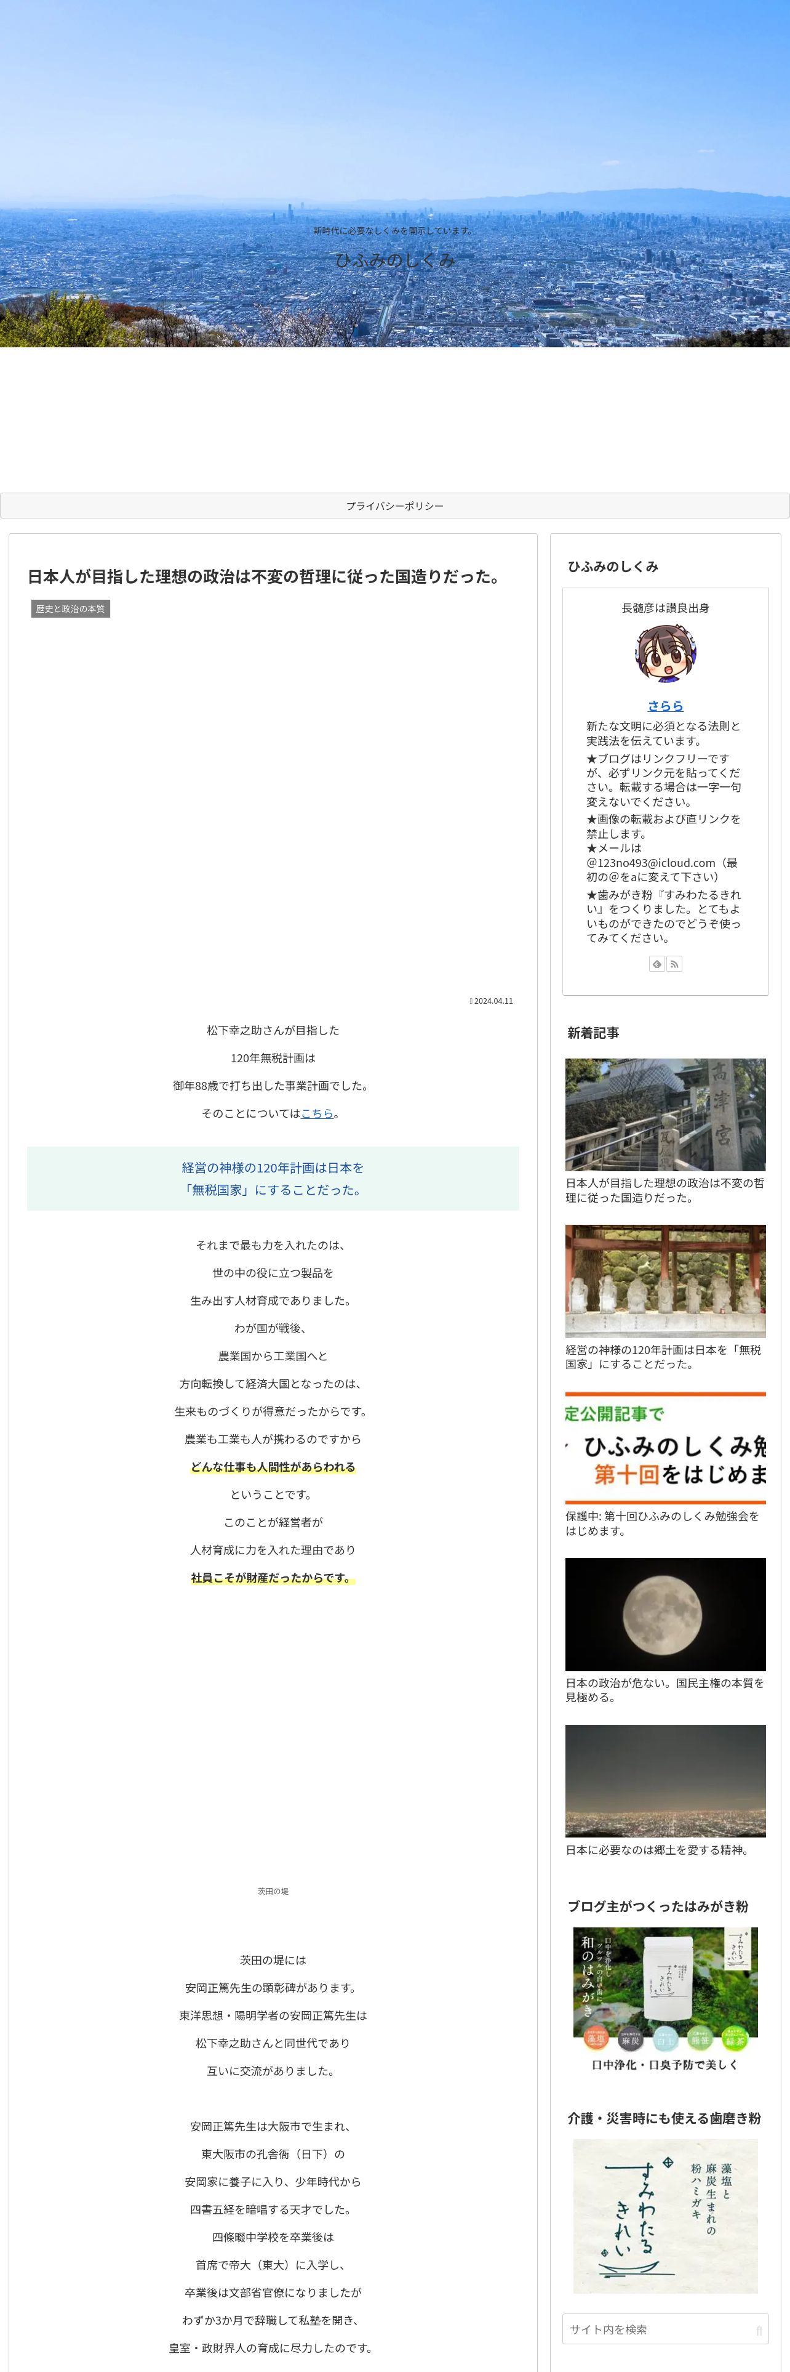The height and width of the screenshot is (2372, 790).
Task: Open the stone statues article thumbnail
Action: [665, 1281]
